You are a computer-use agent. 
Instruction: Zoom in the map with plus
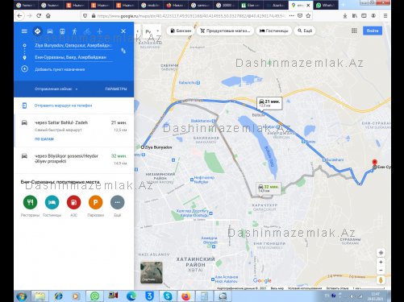pos(381,262)
